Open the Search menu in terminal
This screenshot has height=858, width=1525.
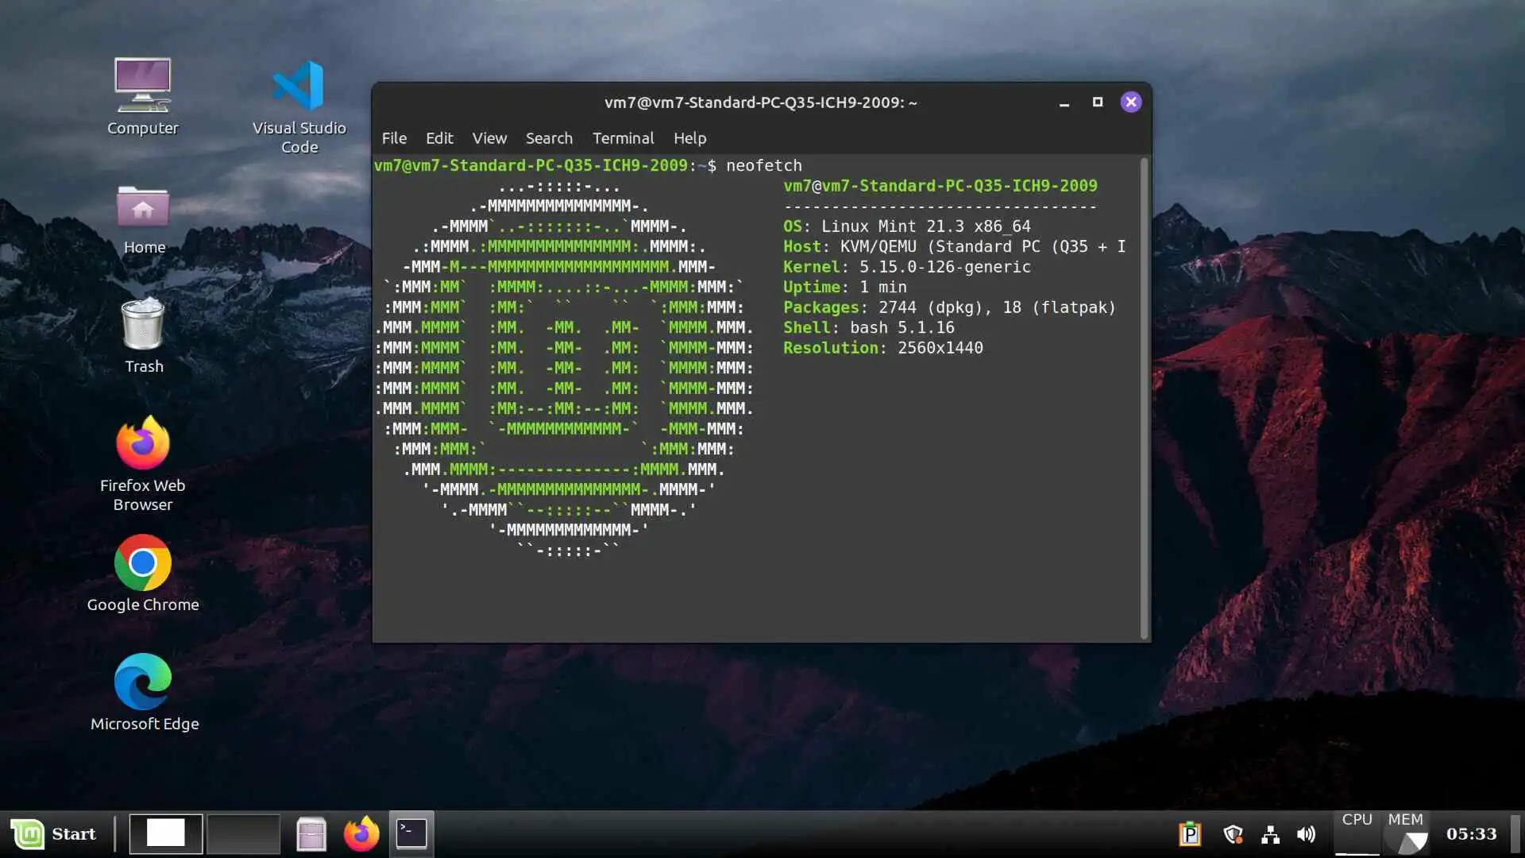click(x=549, y=138)
